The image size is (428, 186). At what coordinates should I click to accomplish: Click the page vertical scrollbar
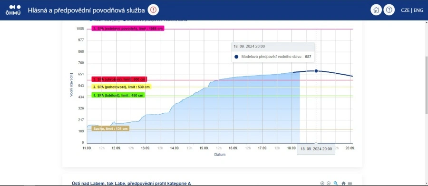tap(427, 85)
